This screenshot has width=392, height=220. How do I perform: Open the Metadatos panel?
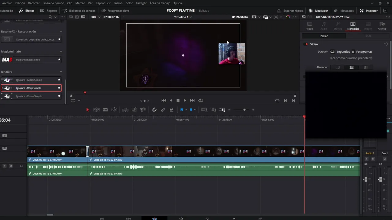(344, 11)
